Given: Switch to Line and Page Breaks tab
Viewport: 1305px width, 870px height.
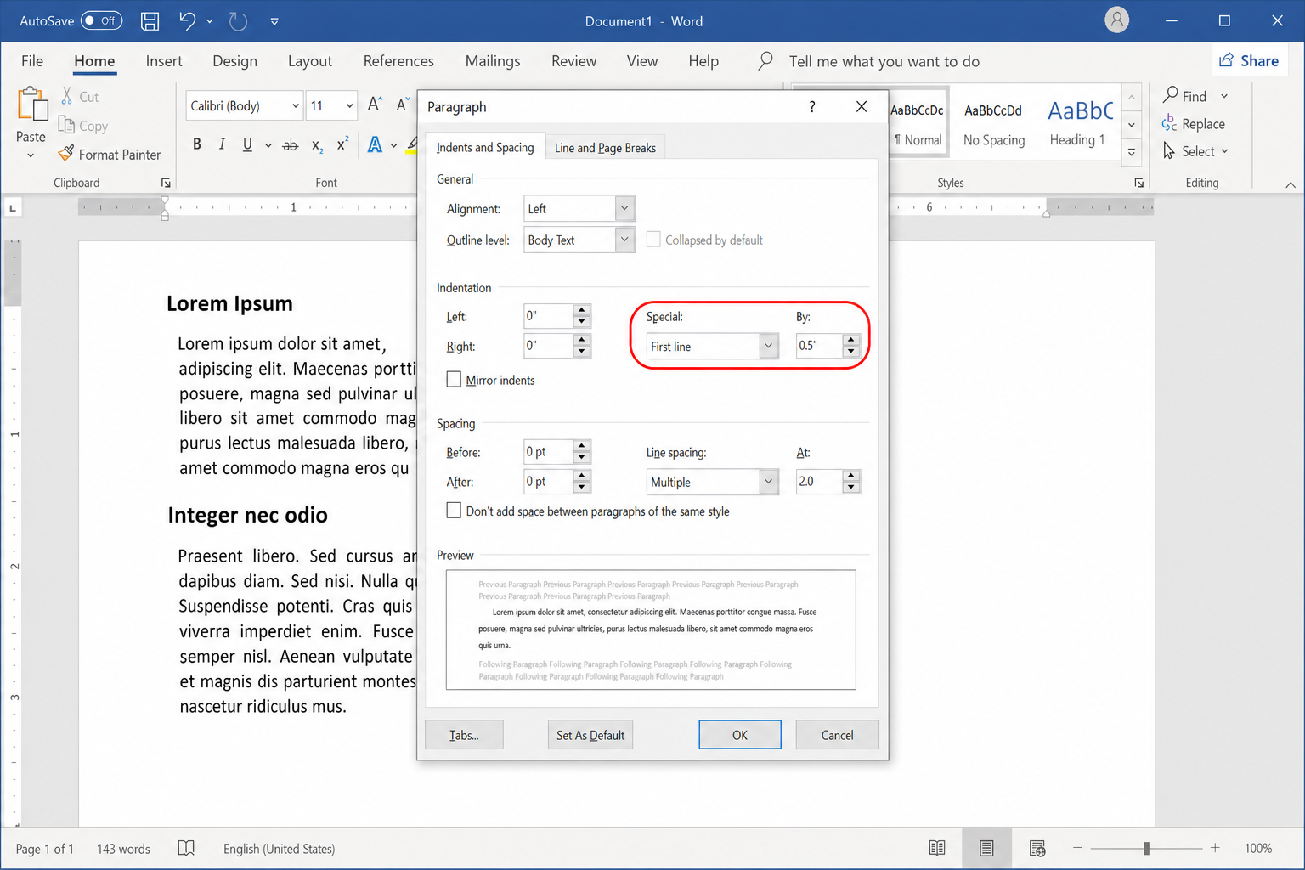Looking at the screenshot, I should pyautogui.click(x=605, y=147).
